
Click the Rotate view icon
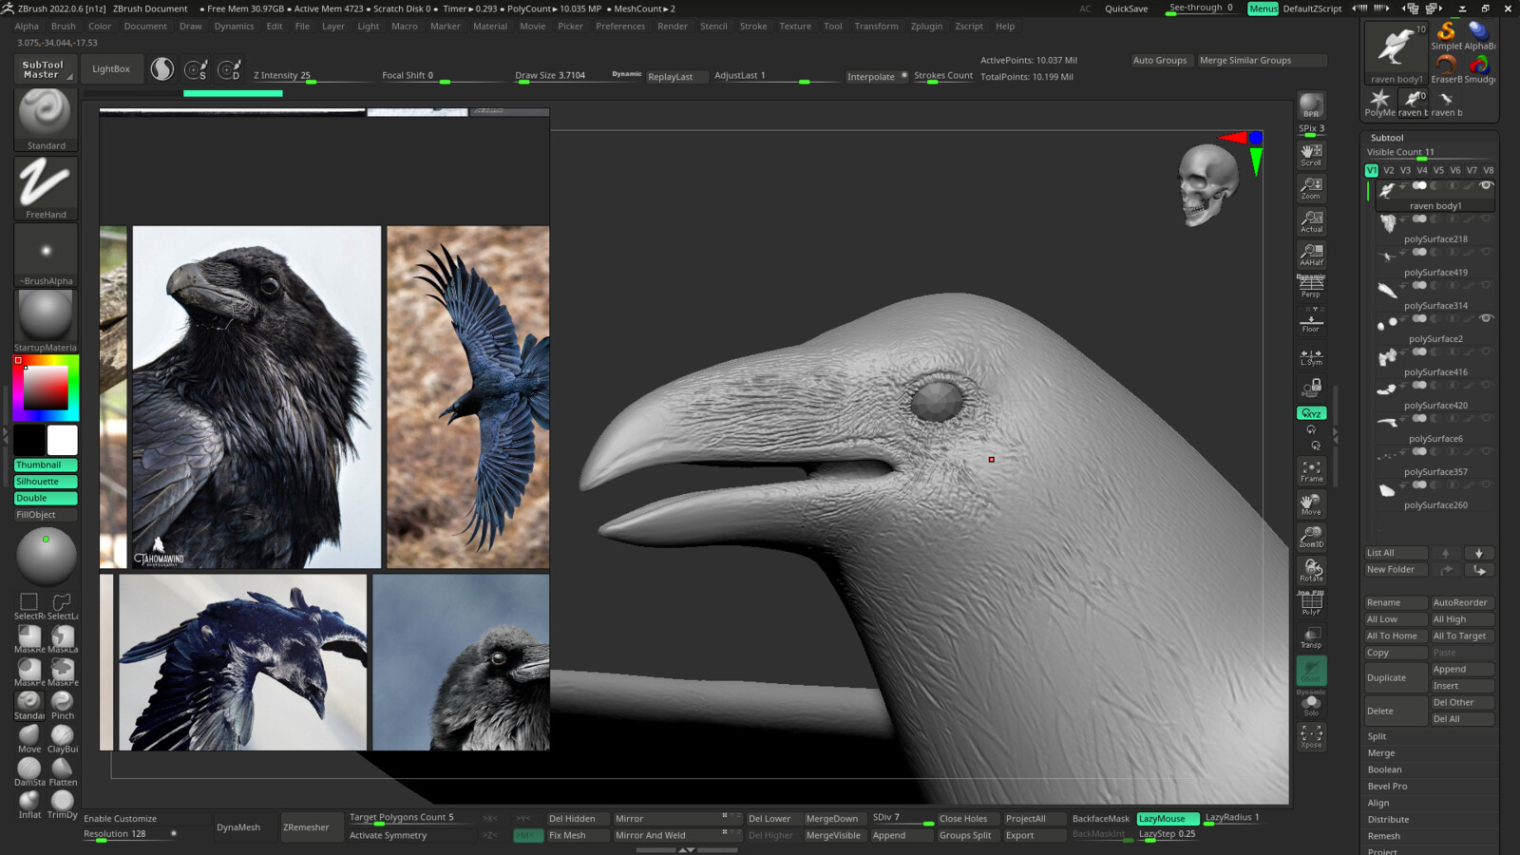pos(1311,571)
